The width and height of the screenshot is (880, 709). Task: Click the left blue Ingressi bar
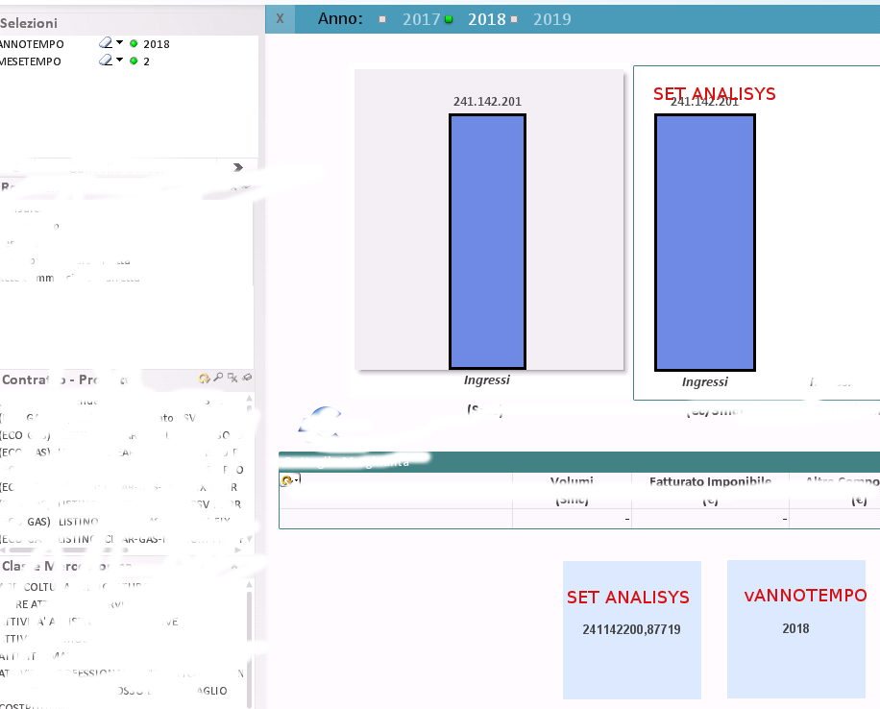coord(487,241)
